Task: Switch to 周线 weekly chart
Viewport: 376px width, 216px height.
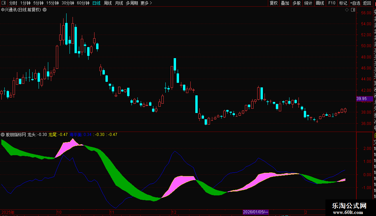Action: [108, 3]
